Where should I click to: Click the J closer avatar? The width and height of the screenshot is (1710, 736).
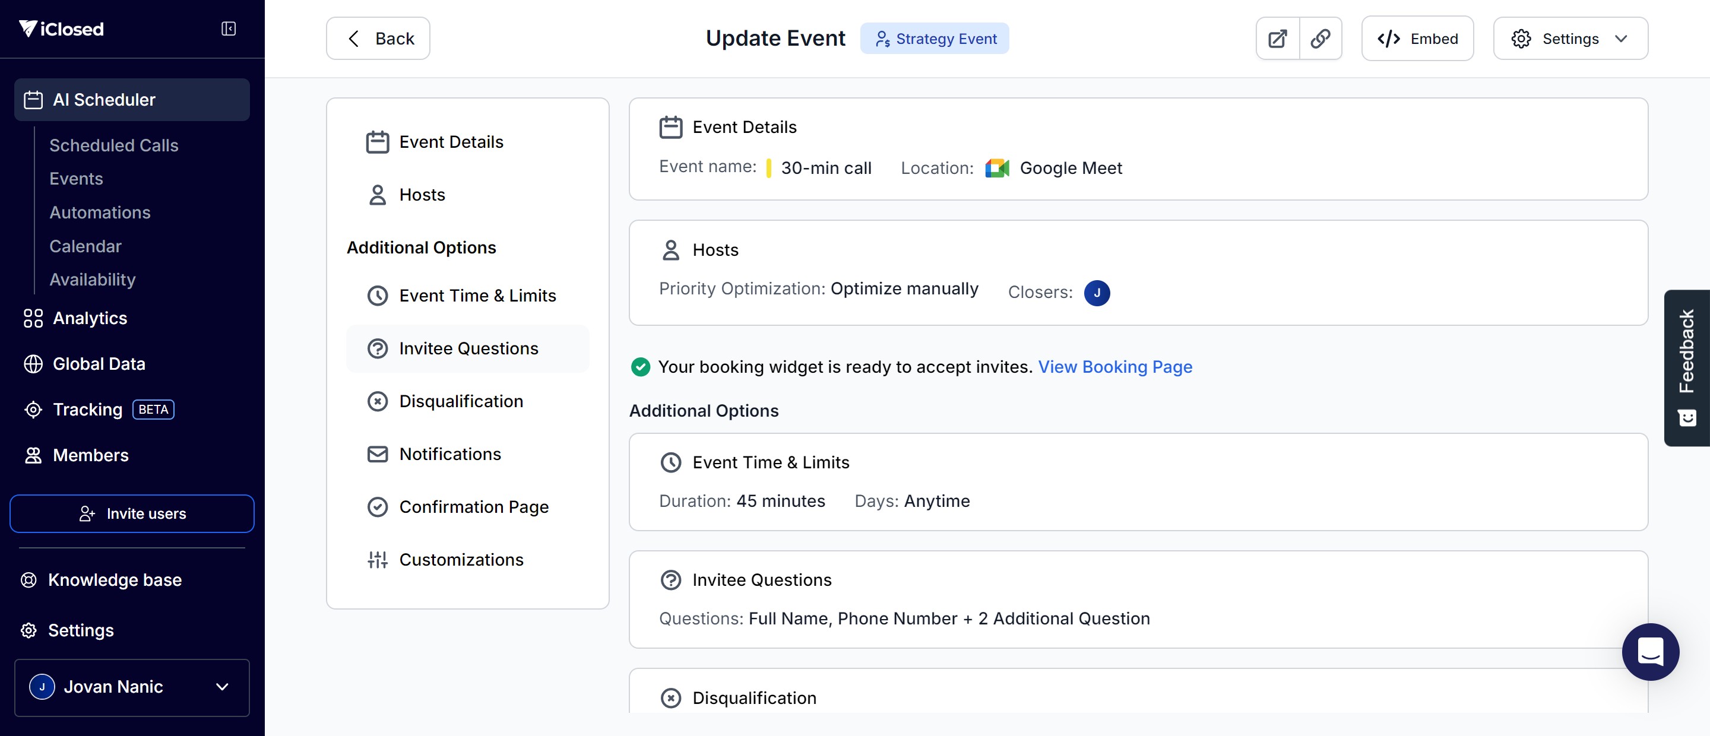(1097, 293)
